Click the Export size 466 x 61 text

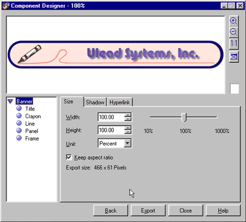[x=96, y=167]
